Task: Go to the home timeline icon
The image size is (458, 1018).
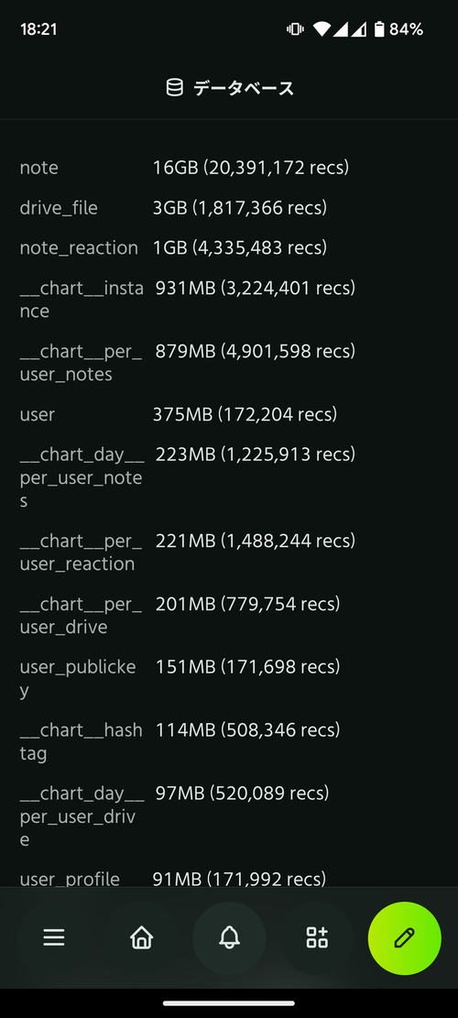Action: (141, 937)
